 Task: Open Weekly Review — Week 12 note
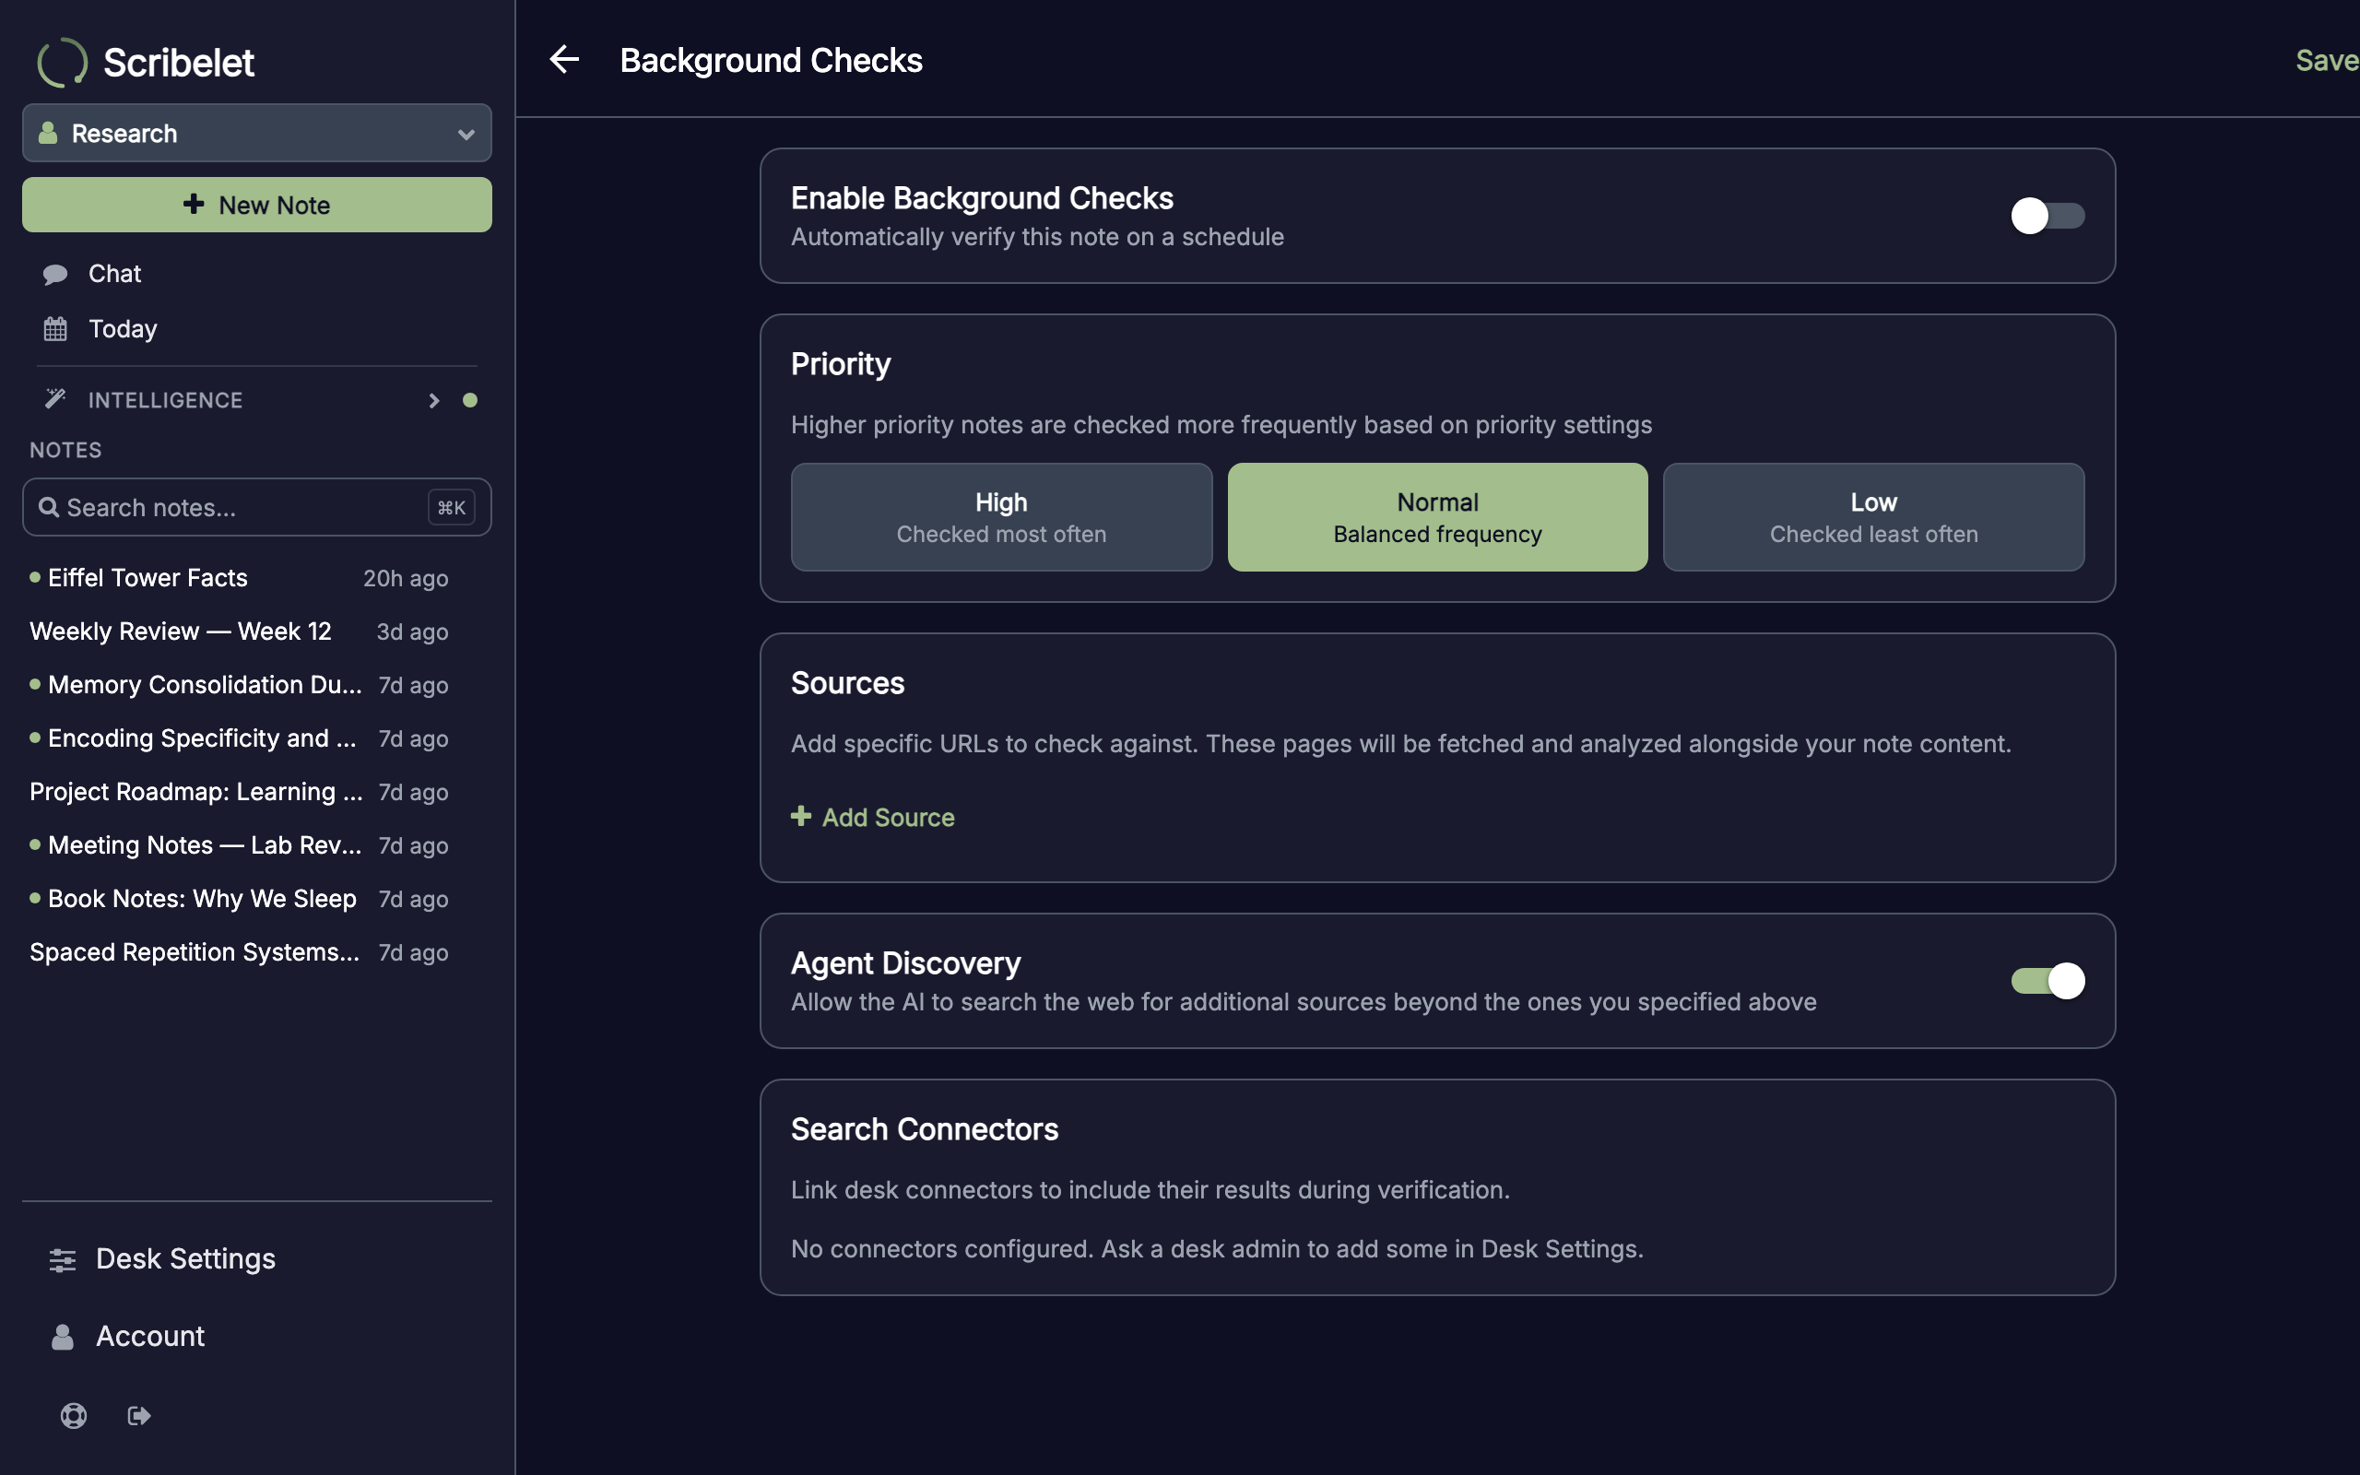[x=239, y=631]
